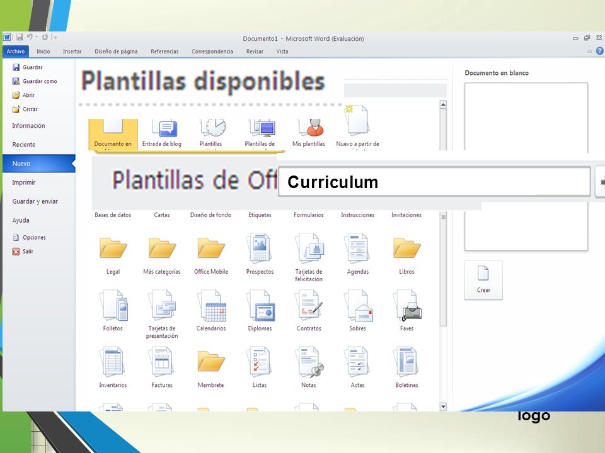Select the Prospectos template category
The width and height of the screenshot is (605, 453).
[x=260, y=254]
